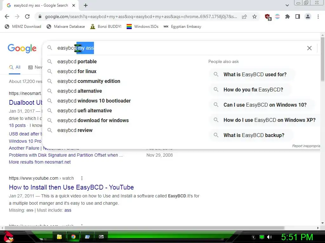Screen dimensions: 325x243
Task: Clear the search box with X
Action: (x=309, y=48)
